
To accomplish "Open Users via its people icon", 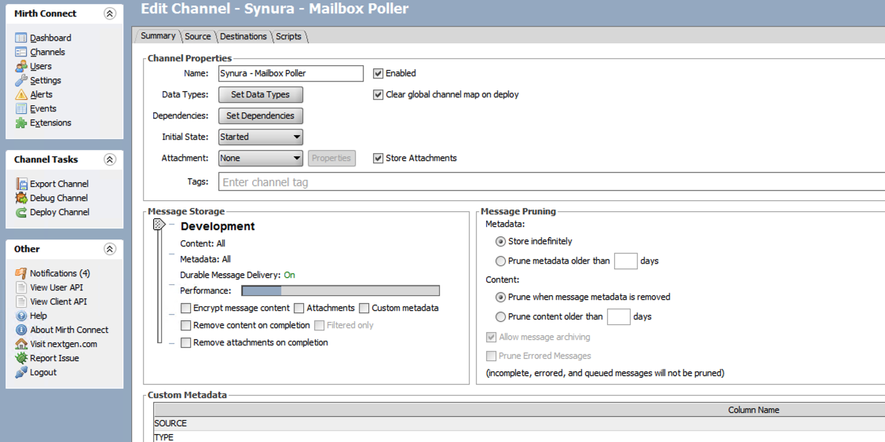I will coord(21,66).
